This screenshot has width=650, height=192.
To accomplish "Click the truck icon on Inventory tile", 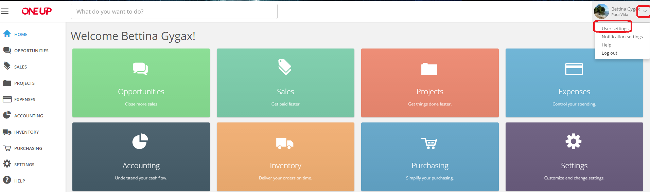I will point(285,143).
